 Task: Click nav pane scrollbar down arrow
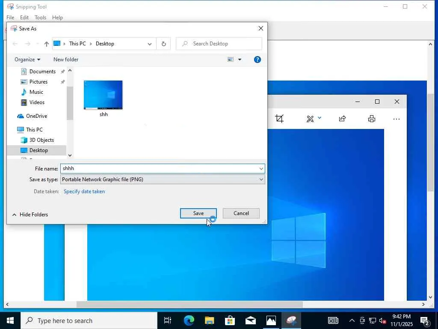[70, 156]
